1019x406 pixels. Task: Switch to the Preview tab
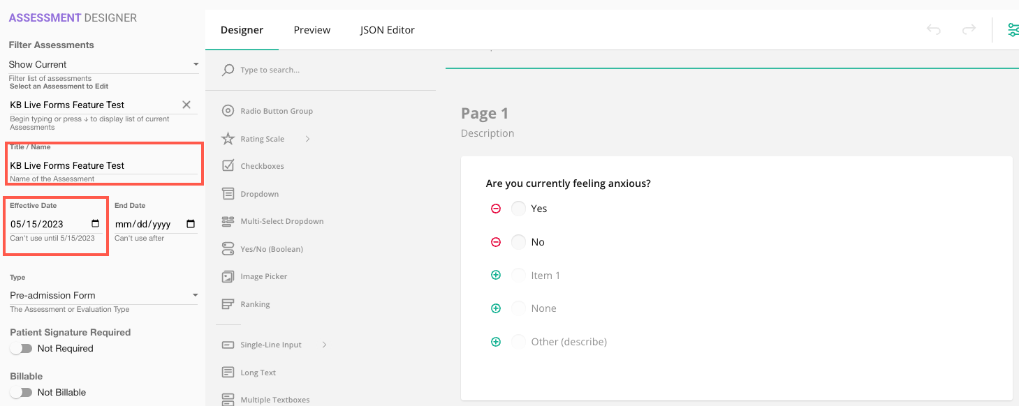click(311, 30)
